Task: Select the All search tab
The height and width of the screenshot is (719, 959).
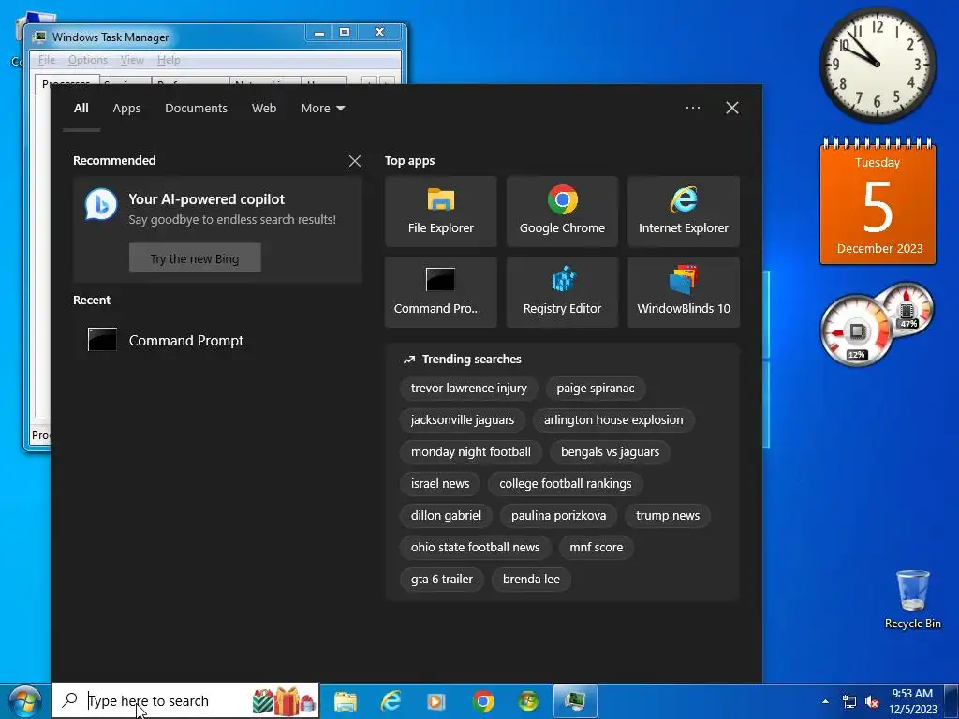Action: 81,109
